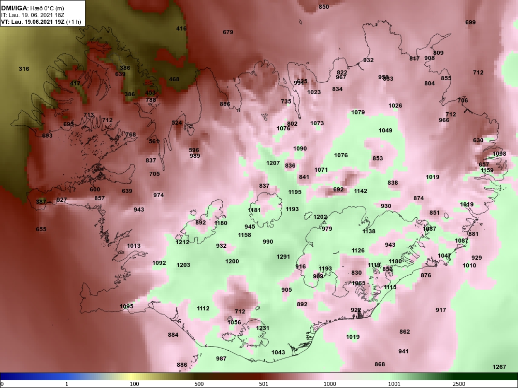Click the map value 1092
This screenshot has height=388, width=518.
[159, 263]
